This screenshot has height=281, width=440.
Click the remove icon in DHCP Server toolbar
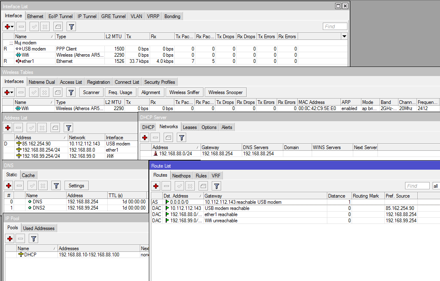click(155, 138)
